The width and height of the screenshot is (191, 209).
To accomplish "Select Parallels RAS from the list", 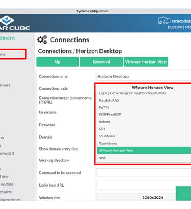I will [x=109, y=100].
